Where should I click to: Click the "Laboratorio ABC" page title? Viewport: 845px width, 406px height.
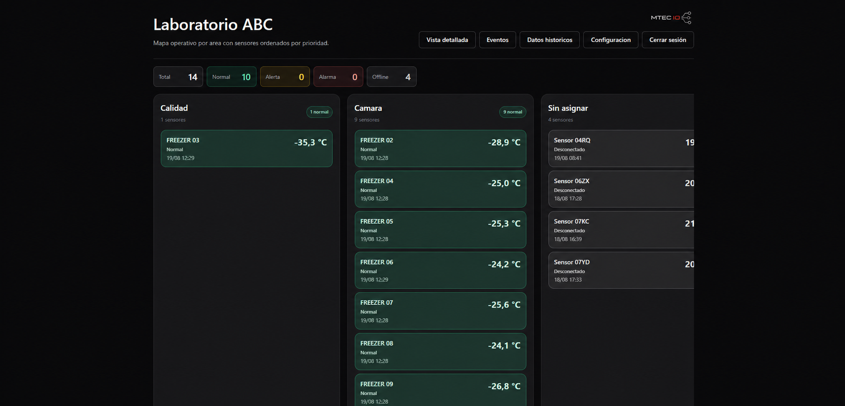(x=213, y=24)
